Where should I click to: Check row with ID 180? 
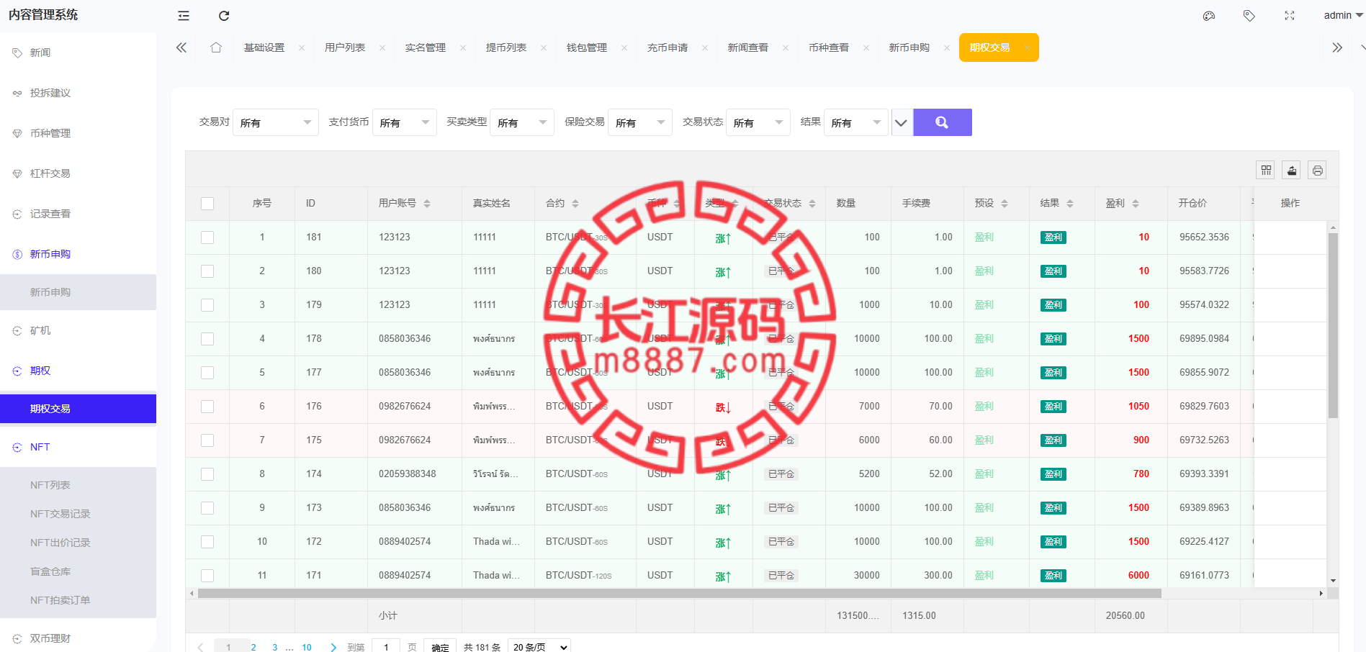[x=207, y=271]
